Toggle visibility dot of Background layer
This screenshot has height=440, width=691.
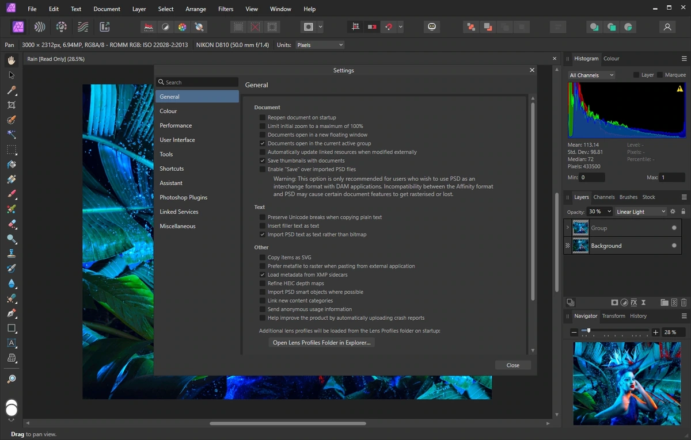tap(674, 246)
